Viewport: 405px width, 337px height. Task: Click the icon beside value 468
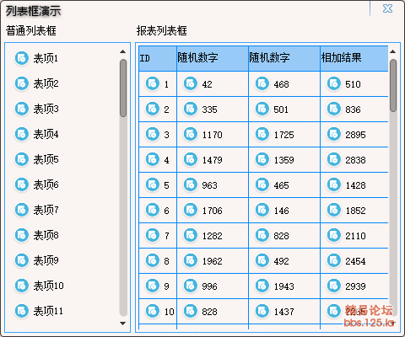click(x=262, y=83)
